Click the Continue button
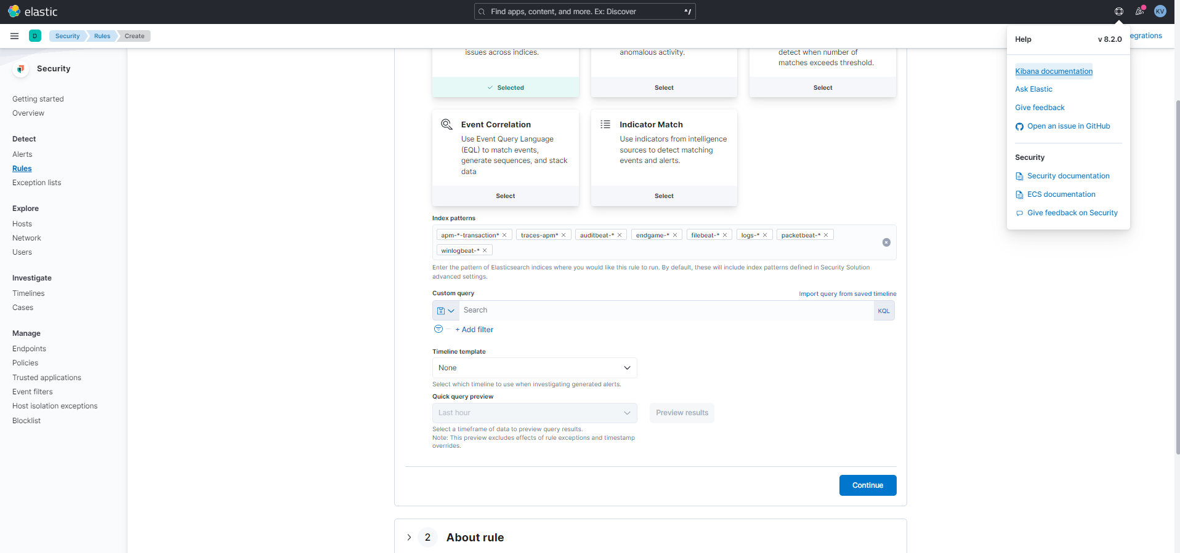The height and width of the screenshot is (553, 1180). (868, 485)
